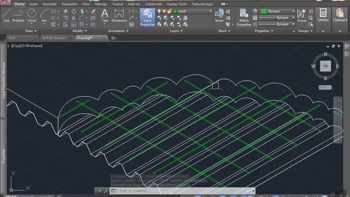Screen dimensions: 350x197
Task: Click the green mesh layer color swatch
Action: pyautogui.click(x=175, y=11)
